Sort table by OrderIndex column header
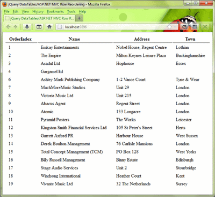The image size is (215, 197). (x=20, y=39)
